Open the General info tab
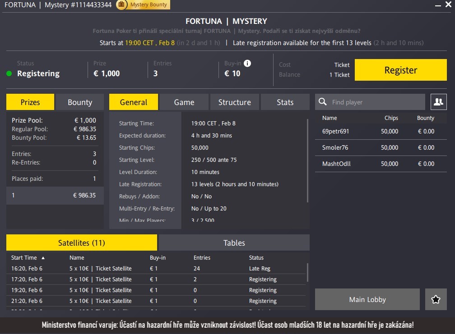This screenshot has height=334, width=455. coord(134,102)
